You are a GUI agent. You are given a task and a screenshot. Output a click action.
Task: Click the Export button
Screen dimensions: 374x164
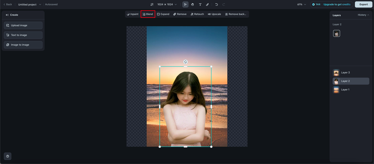363,4
